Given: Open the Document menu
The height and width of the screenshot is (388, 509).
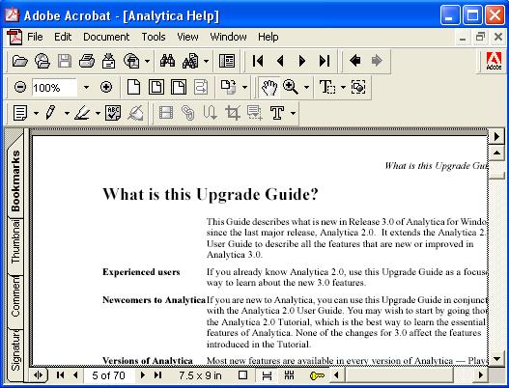Looking at the screenshot, I should [106, 37].
